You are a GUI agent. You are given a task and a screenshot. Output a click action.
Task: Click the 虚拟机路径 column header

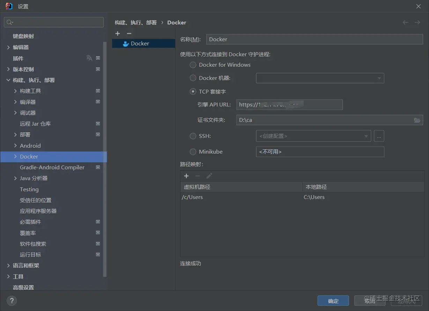pyautogui.click(x=241, y=187)
